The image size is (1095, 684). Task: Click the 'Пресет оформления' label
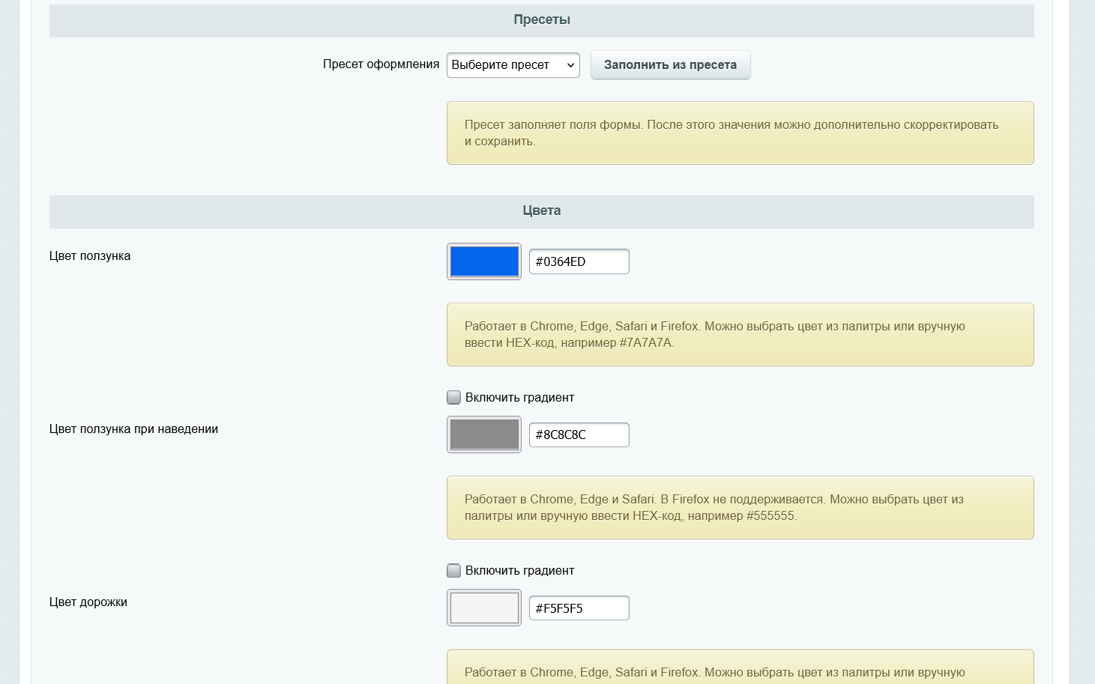pos(381,64)
